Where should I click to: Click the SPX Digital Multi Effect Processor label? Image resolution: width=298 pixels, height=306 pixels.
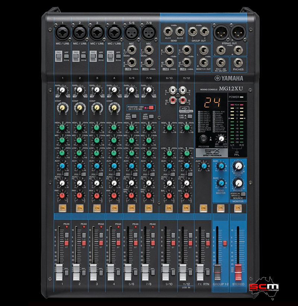point(212,152)
